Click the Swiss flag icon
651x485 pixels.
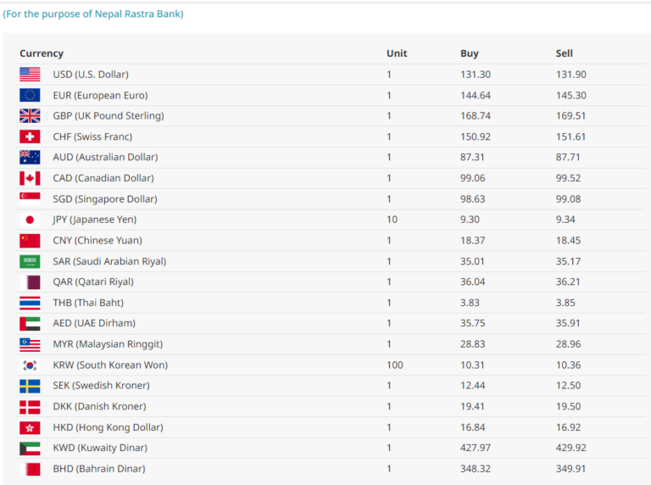point(30,137)
